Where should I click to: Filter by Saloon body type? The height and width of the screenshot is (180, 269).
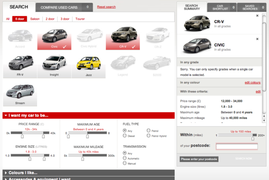coord(35,19)
